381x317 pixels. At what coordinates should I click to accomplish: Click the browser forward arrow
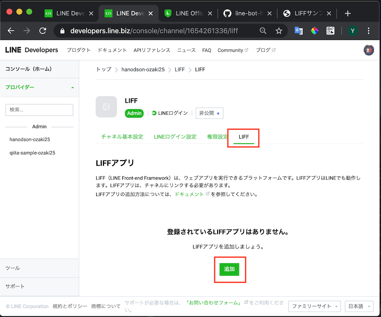(x=27, y=31)
